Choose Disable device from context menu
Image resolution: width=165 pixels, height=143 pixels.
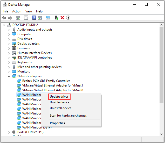71,102
